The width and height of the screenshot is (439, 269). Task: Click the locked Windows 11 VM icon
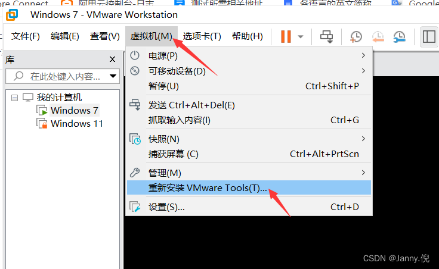(42, 123)
